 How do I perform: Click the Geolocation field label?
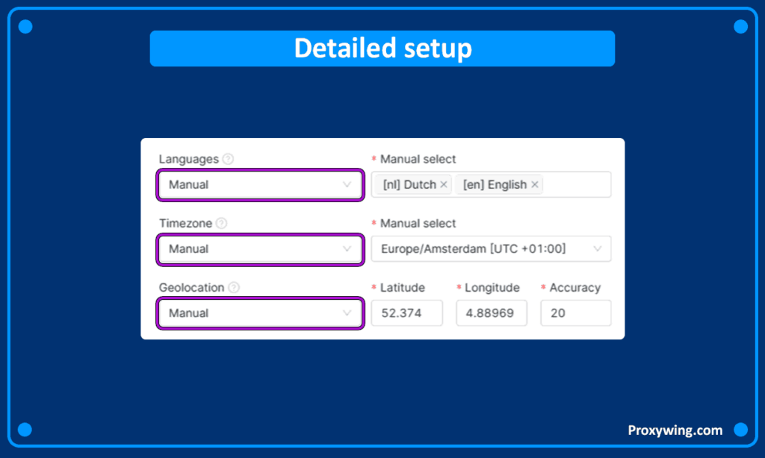coord(191,287)
